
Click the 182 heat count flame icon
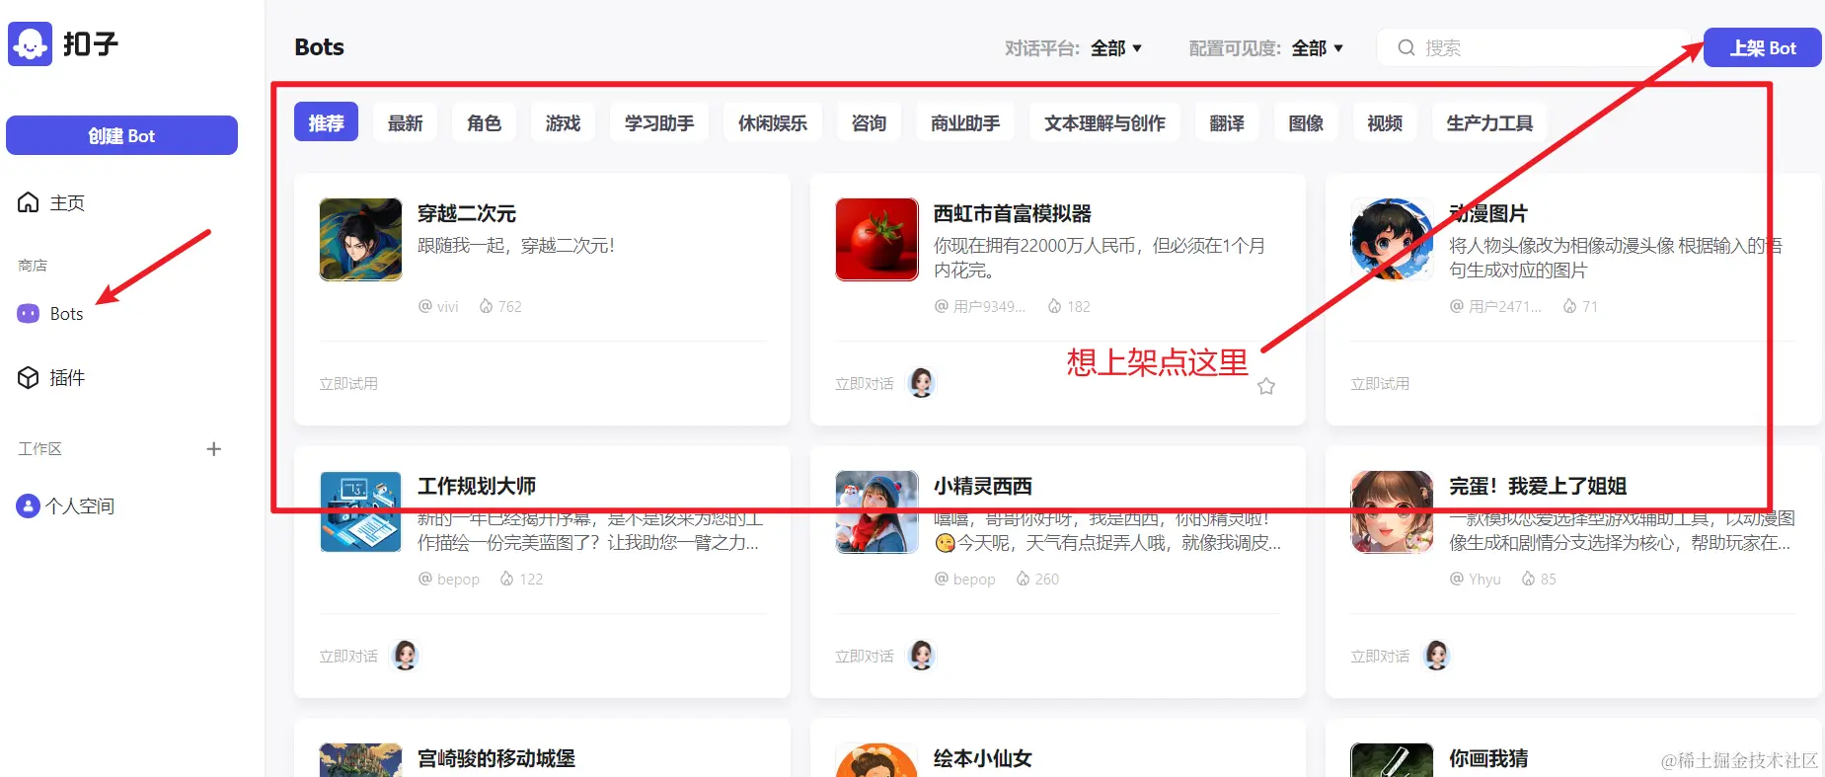(x=1054, y=306)
